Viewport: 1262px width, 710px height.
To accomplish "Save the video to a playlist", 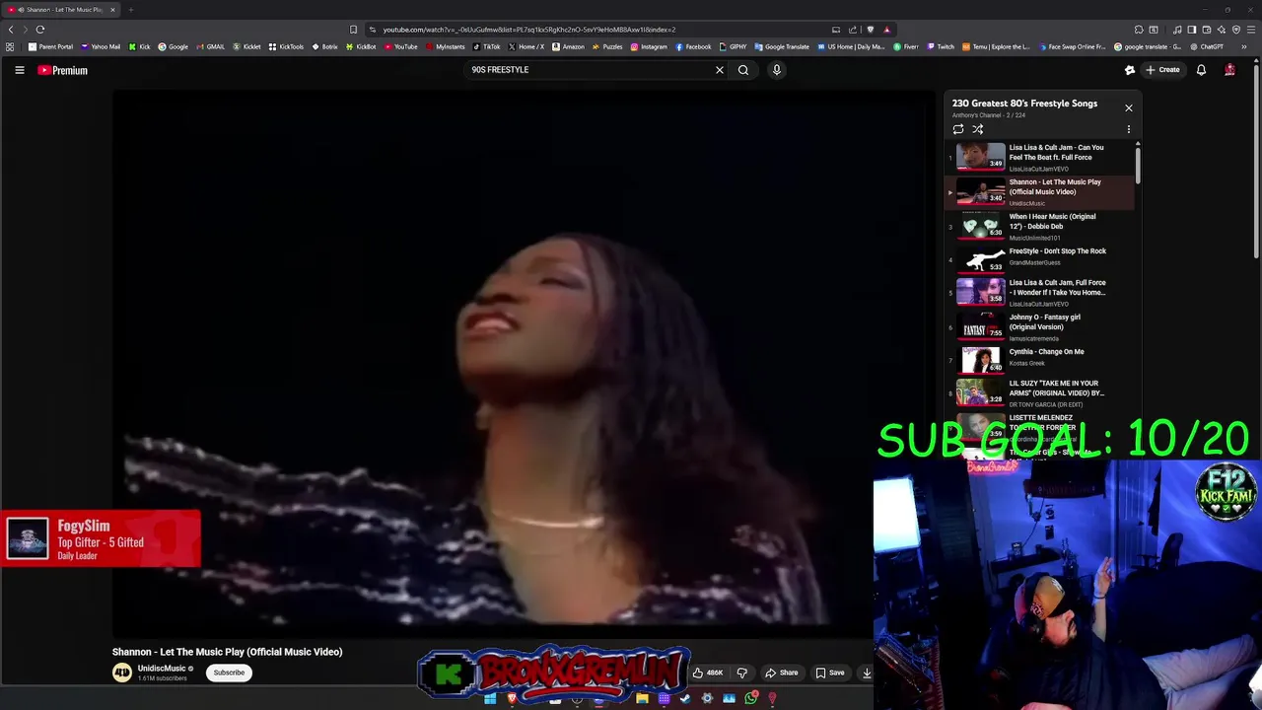I will tap(830, 673).
